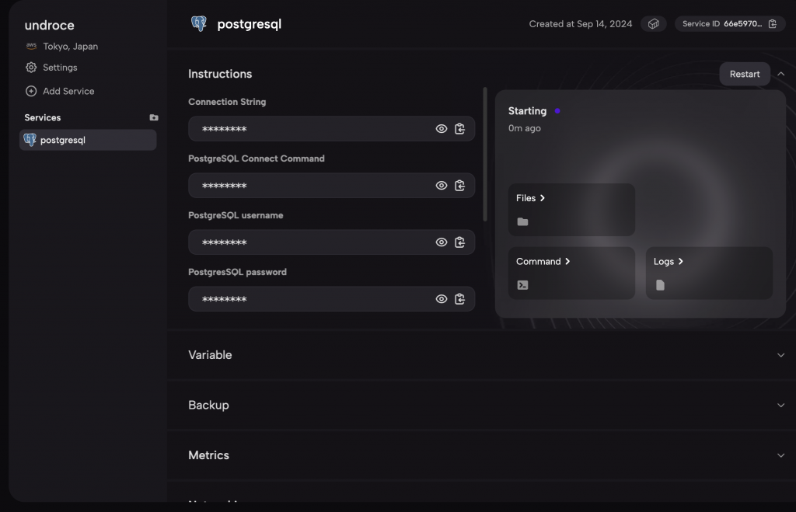Click the Service ID 66e5970 badge
Screen dimensions: 796x512
pos(729,24)
